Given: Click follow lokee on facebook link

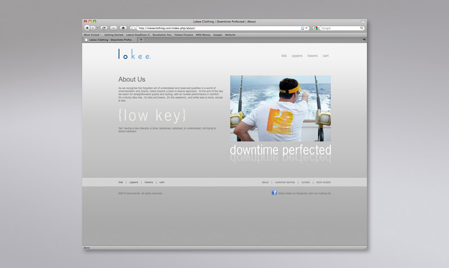Looking at the screenshot, I should (293, 193).
